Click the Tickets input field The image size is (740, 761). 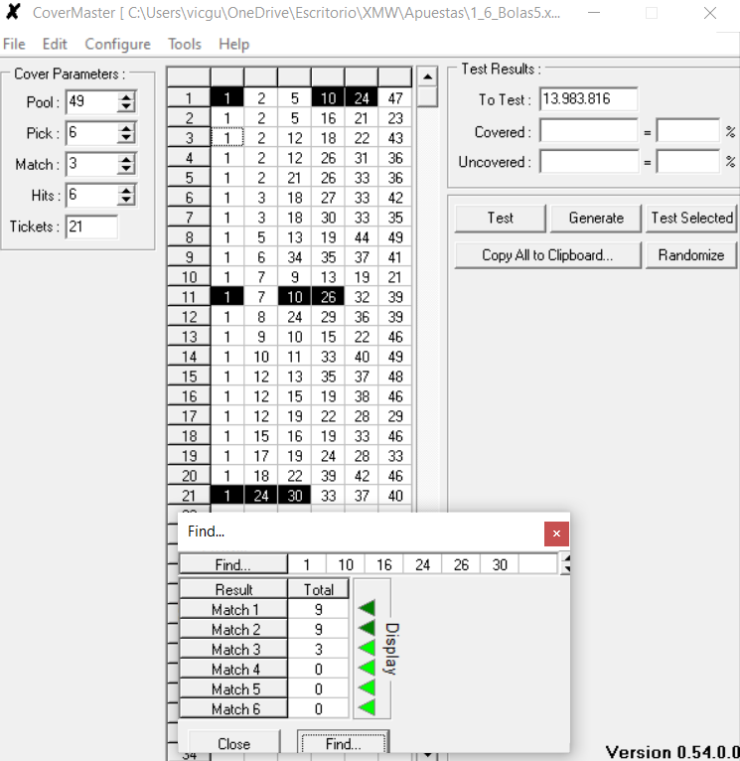(91, 227)
